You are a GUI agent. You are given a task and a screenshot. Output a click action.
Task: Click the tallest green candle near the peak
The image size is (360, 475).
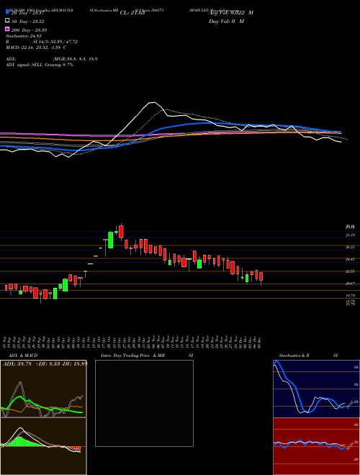coord(111,240)
